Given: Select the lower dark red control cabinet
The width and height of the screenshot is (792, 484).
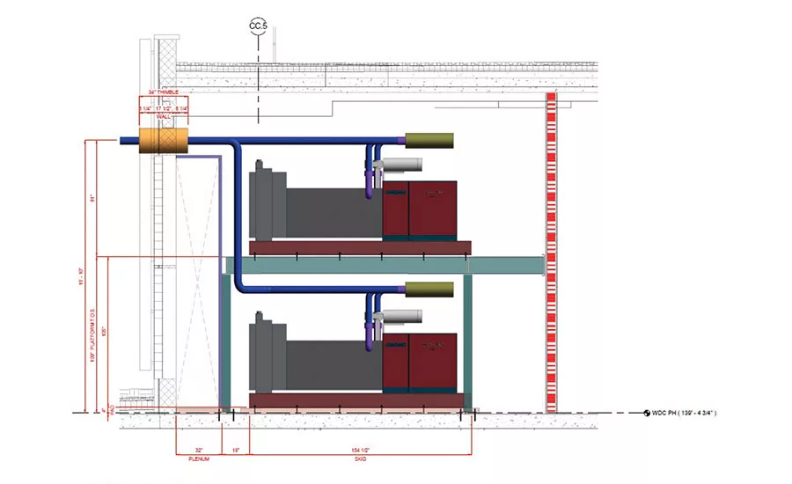Looking at the screenshot, I should (421, 363).
